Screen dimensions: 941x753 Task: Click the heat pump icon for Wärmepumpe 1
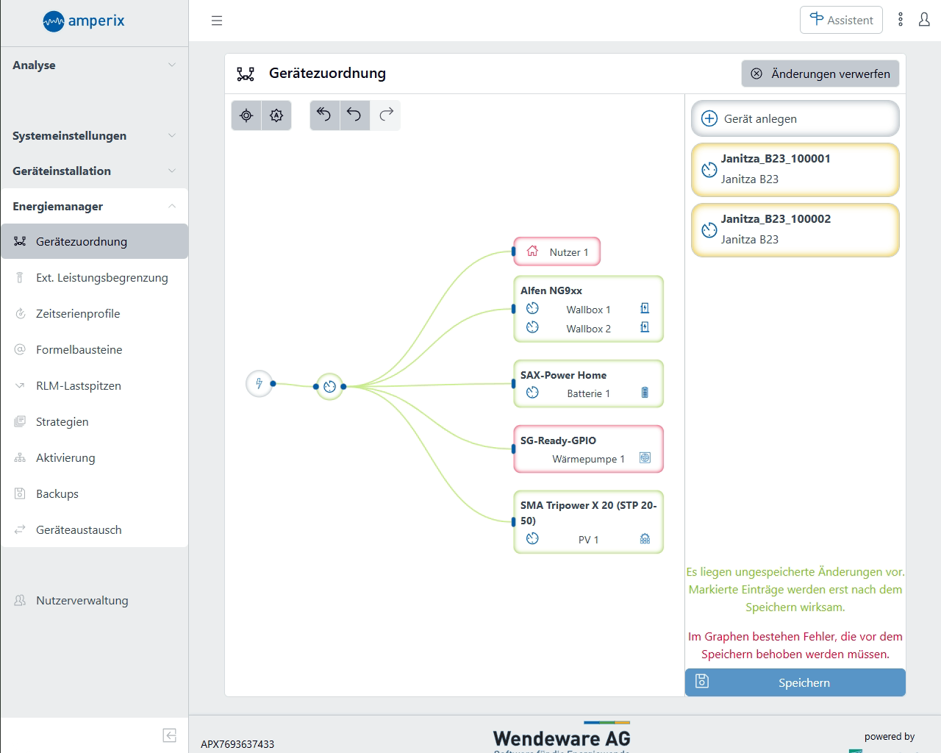pyautogui.click(x=645, y=457)
